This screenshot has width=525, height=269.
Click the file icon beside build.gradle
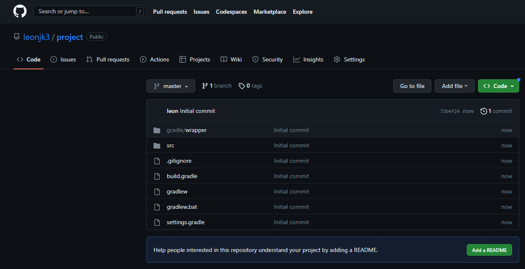pos(157,176)
